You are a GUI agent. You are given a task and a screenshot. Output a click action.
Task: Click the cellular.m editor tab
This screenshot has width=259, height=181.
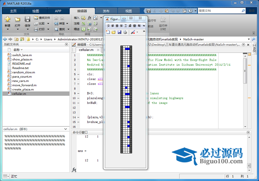tap(86, 50)
